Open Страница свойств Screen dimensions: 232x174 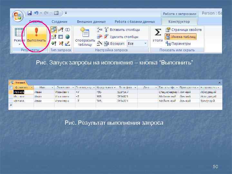(x=184, y=30)
